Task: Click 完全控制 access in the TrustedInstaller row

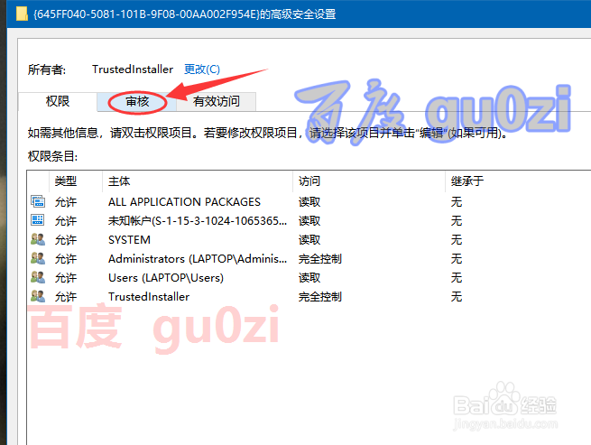Action: point(320,297)
